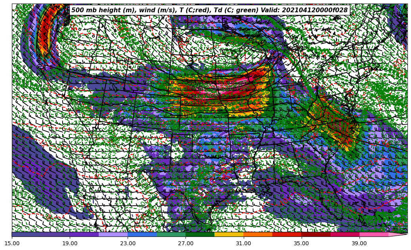Screen dimensions: 411x250
Task: Click the light lavender colorbar segment
Action: coord(113,234)
